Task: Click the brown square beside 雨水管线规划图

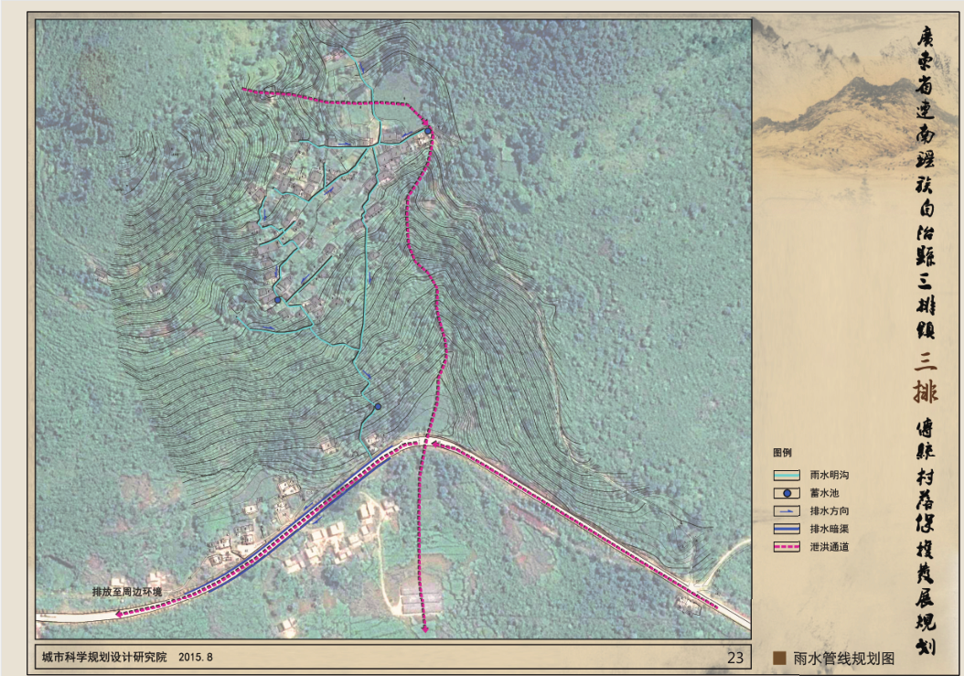Action: [780, 658]
